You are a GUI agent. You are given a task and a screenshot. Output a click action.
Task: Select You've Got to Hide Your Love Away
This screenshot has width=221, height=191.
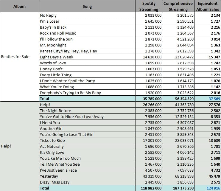pyautogui.click(x=87, y=117)
